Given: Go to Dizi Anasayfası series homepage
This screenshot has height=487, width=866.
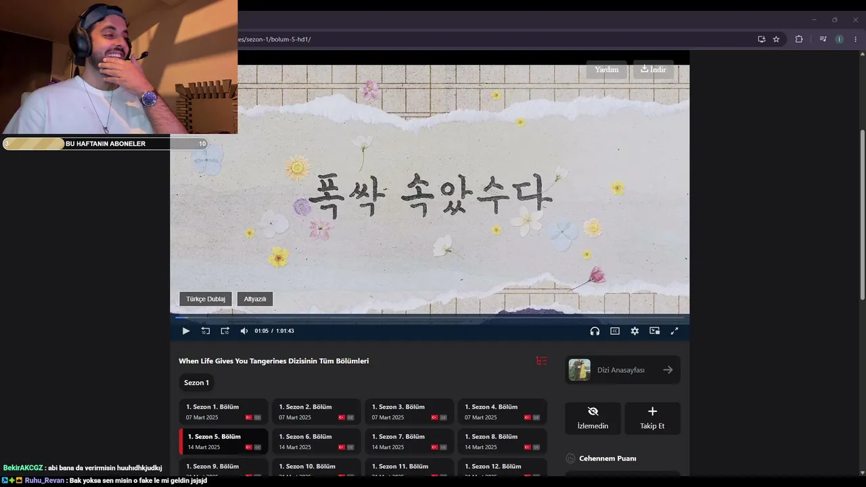Looking at the screenshot, I should (622, 370).
